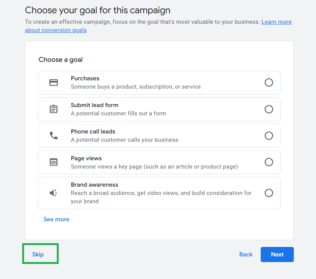Click the blue Next button
The image size is (316, 279).
click(x=277, y=254)
